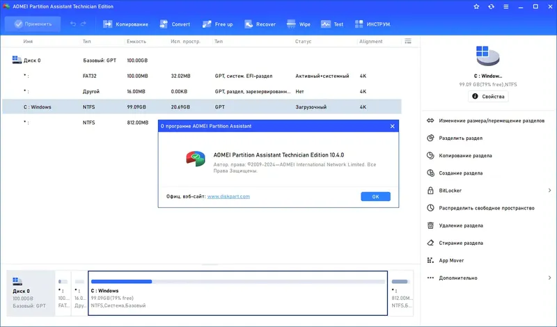Click the Диск 0 drive icon in list
Image resolution: width=557 pixels, height=327 pixels.
(x=17, y=60)
